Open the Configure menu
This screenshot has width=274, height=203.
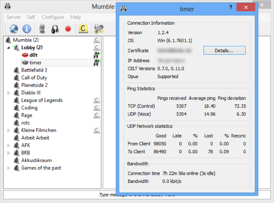(53, 17)
